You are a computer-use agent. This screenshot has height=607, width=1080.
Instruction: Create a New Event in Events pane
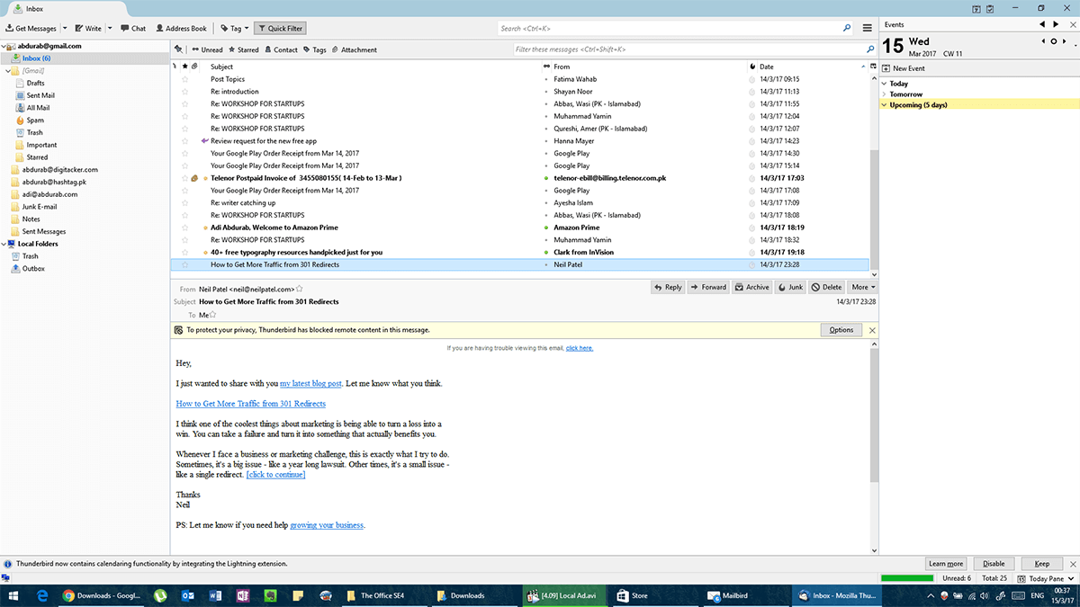903,68
